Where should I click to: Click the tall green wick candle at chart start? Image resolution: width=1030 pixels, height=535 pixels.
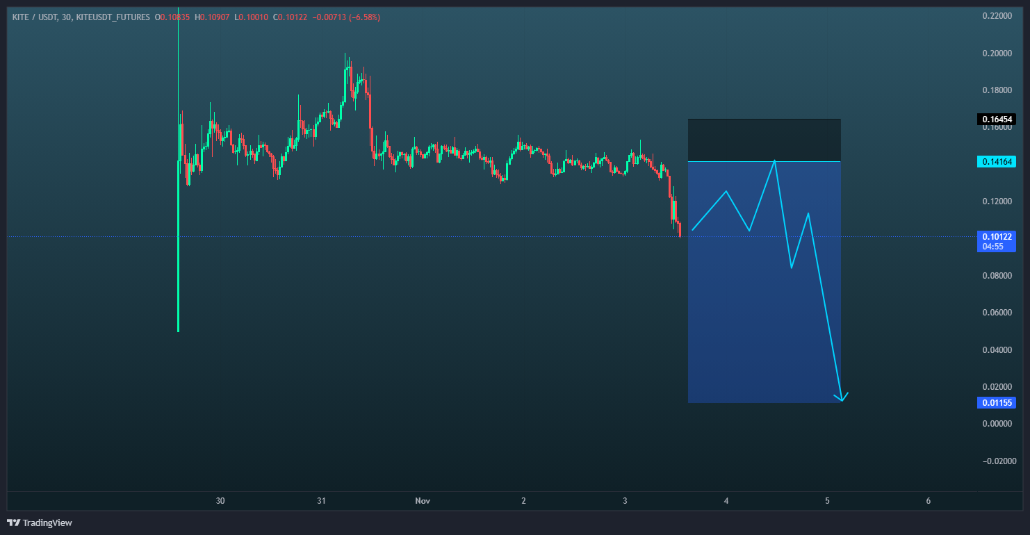click(179, 208)
